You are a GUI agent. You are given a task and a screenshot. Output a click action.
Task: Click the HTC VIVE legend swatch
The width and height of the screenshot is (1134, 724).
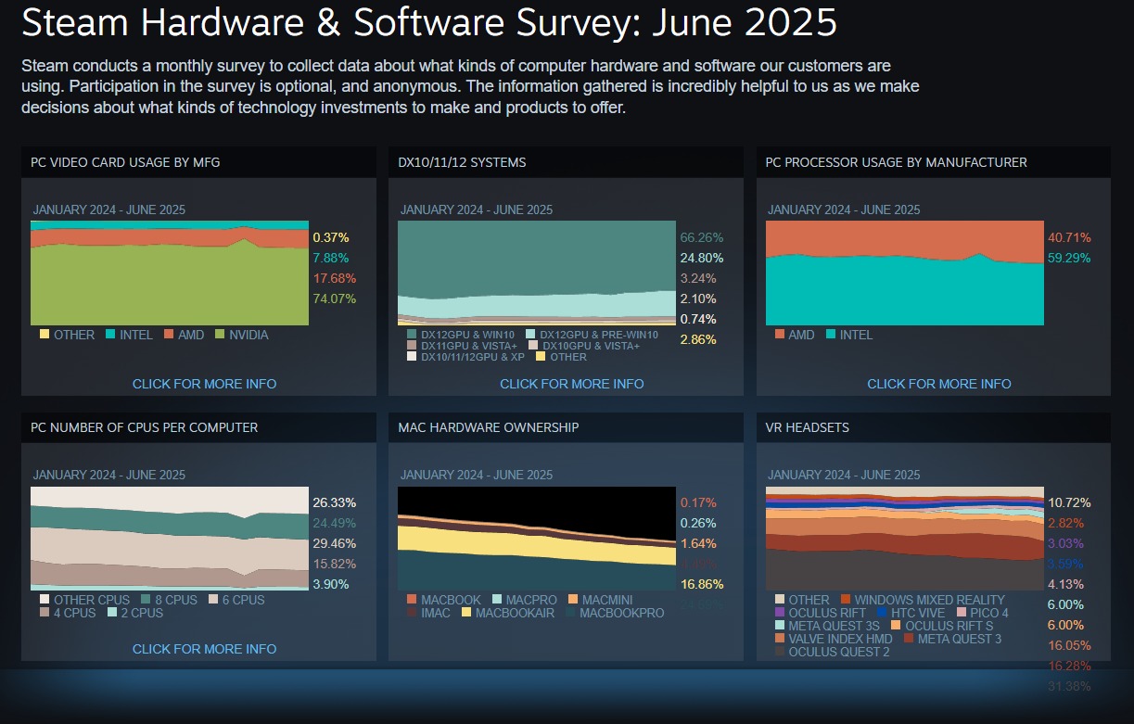pyautogui.click(x=881, y=612)
